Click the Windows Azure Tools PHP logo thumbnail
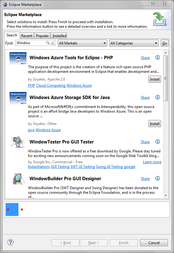 [x=18, y=58]
